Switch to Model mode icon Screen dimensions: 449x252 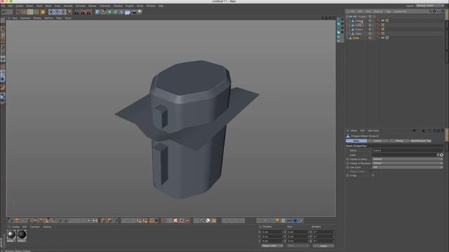[x=3, y=29]
